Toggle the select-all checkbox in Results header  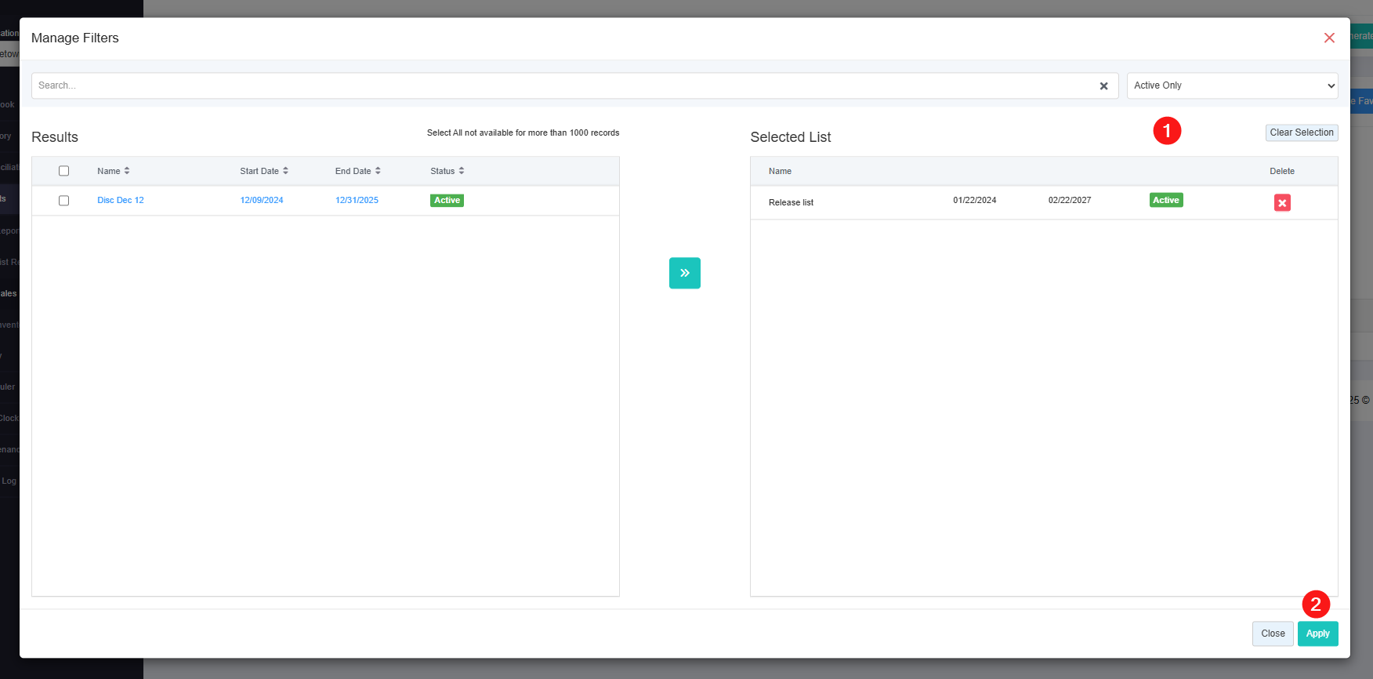tap(64, 171)
